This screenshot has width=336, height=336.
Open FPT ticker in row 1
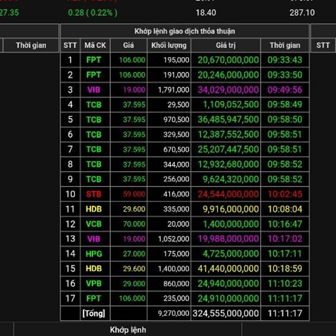coord(94,60)
